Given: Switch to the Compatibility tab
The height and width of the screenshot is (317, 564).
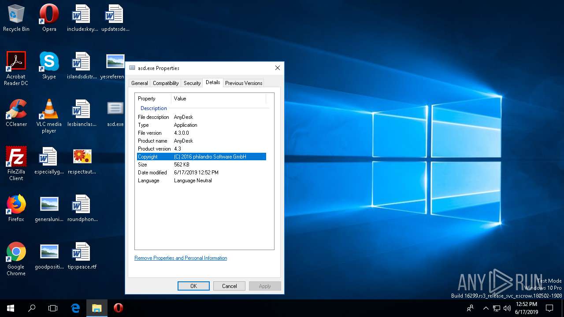Looking at the screenshot, I should coord(166,83).
